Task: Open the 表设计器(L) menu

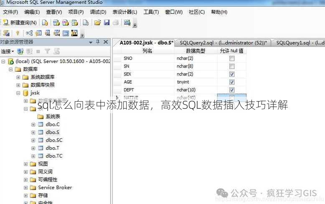Action: pyautogui.click(x=125, y=12)
